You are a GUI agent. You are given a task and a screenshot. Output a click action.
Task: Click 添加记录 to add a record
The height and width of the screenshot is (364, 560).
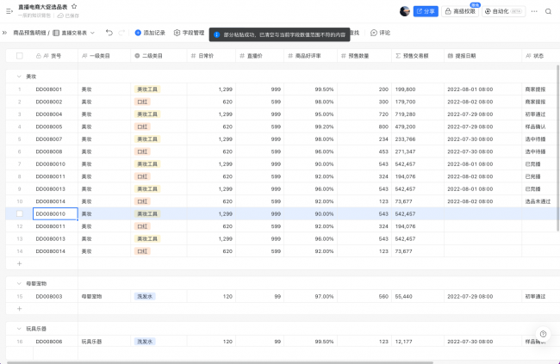[x=150, y=33]
